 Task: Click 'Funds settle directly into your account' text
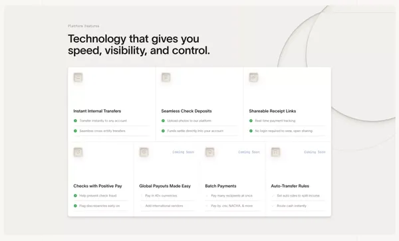195,131
